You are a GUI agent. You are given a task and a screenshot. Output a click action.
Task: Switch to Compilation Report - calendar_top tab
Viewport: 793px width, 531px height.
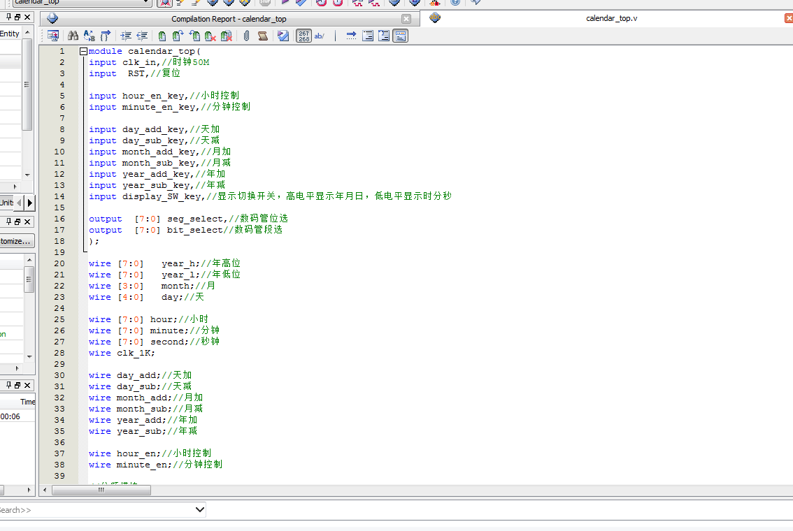pos(229,19)
